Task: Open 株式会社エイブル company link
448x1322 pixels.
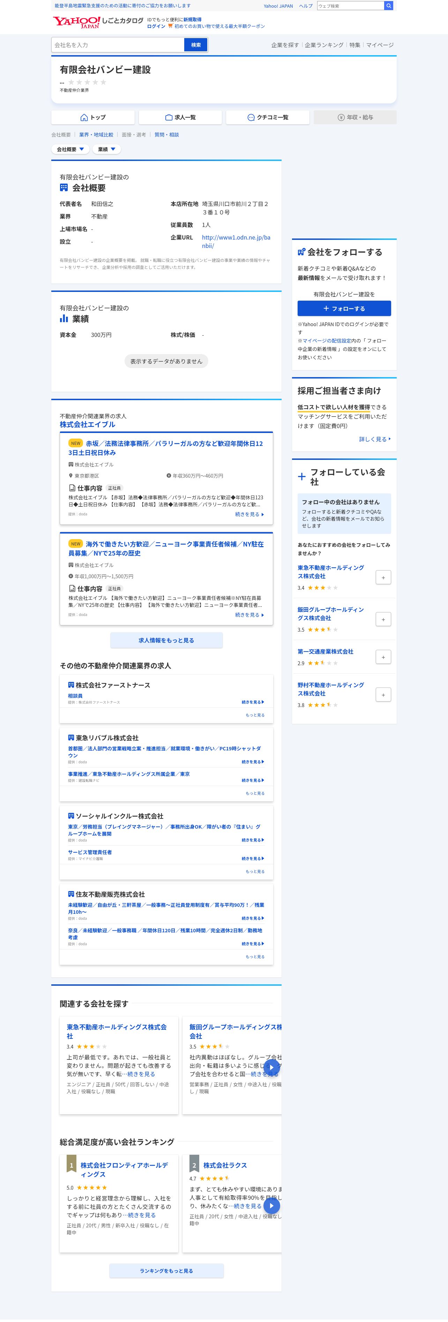Action: tap(88, 424)
